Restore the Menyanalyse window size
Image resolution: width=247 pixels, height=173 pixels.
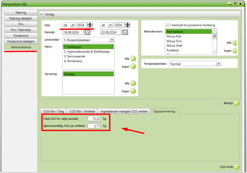[235, 4]
